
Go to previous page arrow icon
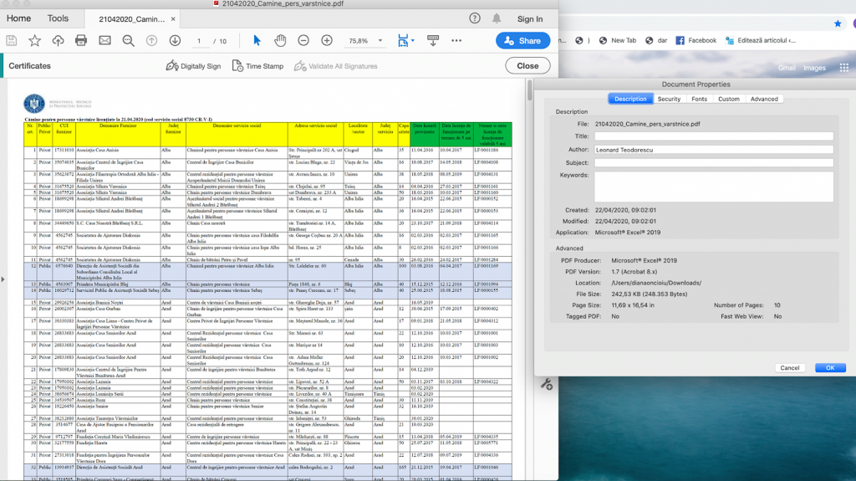pyautogui.click(x=152, y=40)
